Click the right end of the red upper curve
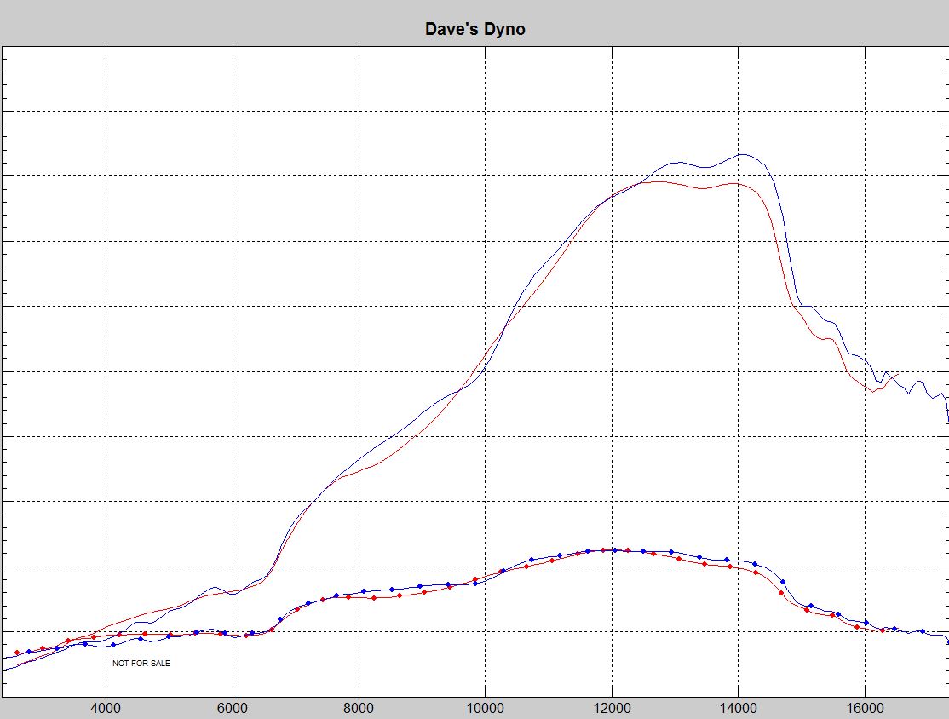 tap(898, 374)
